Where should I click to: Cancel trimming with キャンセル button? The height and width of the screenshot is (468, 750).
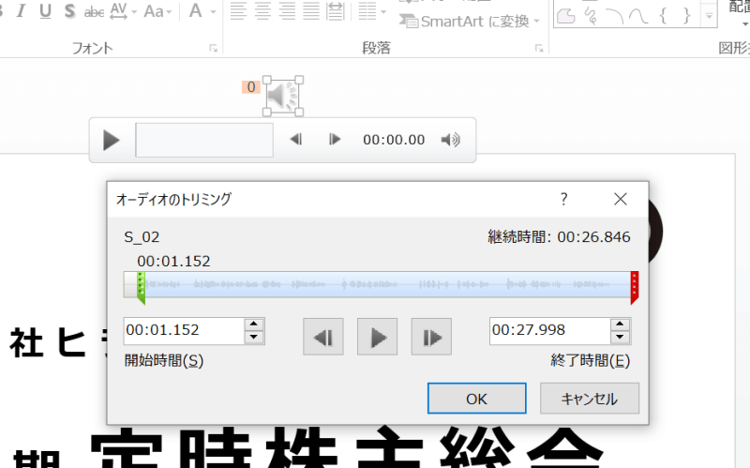pos(590,399)
